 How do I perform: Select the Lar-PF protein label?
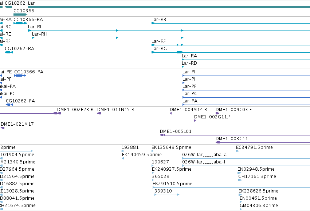(x=189, y=86)
